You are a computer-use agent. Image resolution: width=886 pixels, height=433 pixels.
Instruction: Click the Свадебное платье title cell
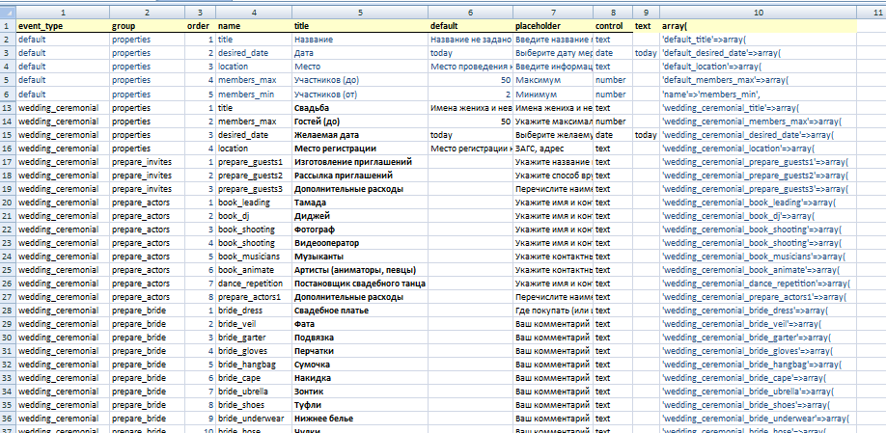pos(360,311)
